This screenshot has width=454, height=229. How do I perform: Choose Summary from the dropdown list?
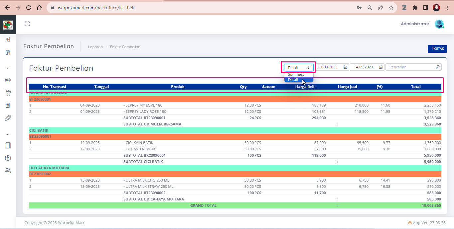(x=299, y=74)
